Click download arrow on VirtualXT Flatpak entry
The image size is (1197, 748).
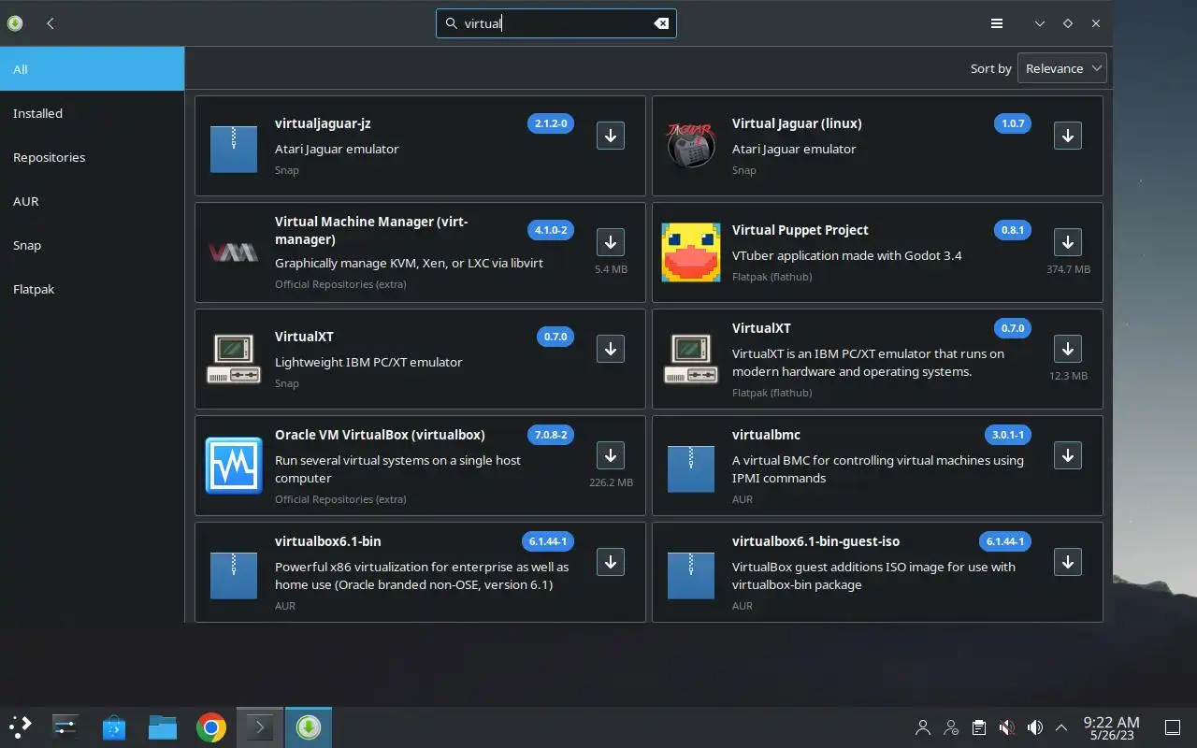tap(1068, 349)
